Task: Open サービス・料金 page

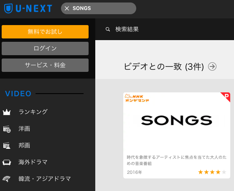Action: 45,65
